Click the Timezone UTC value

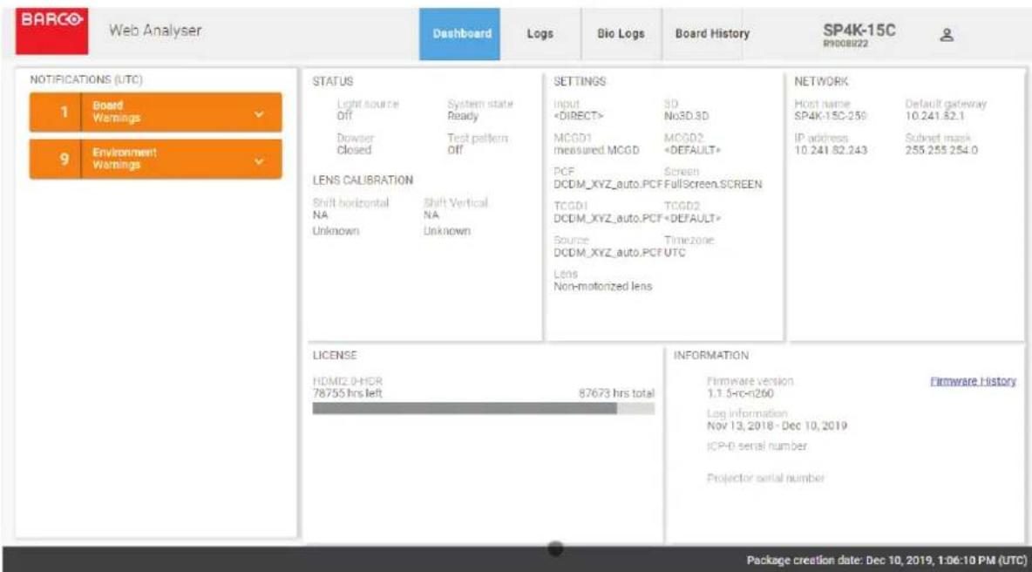point(675,253)
